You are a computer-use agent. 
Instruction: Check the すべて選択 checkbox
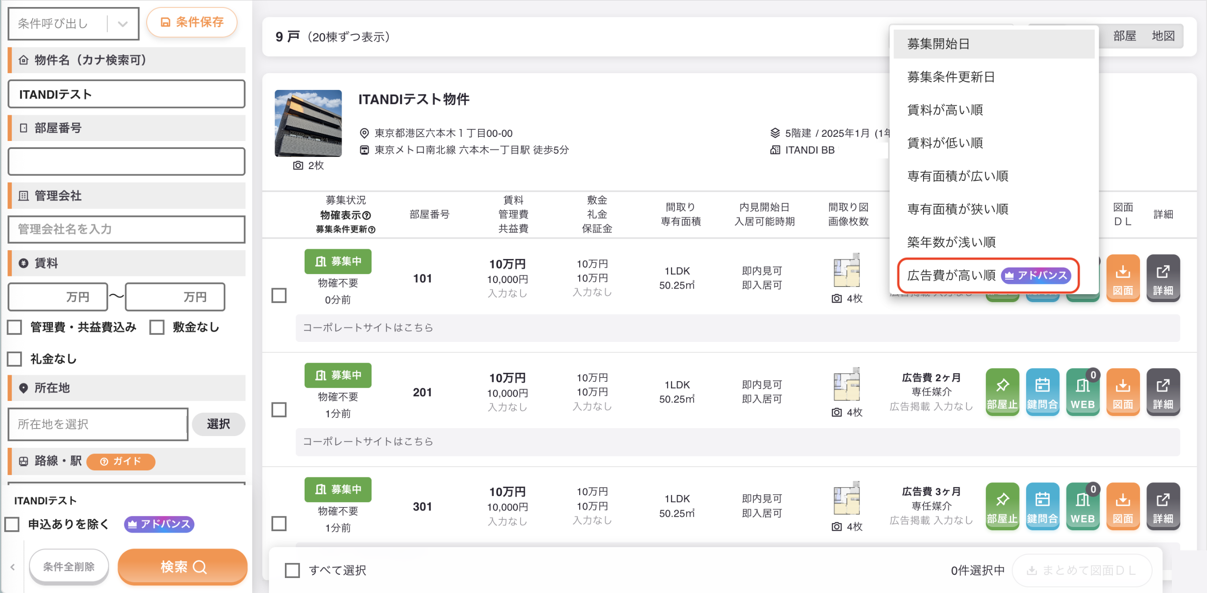coord(292,570)
